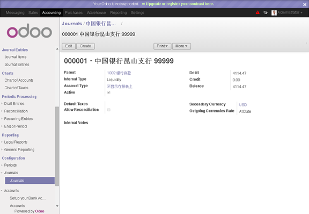Open the Account Type value link
The height and width of the screenshot is (214, 309).
[120, 87]
